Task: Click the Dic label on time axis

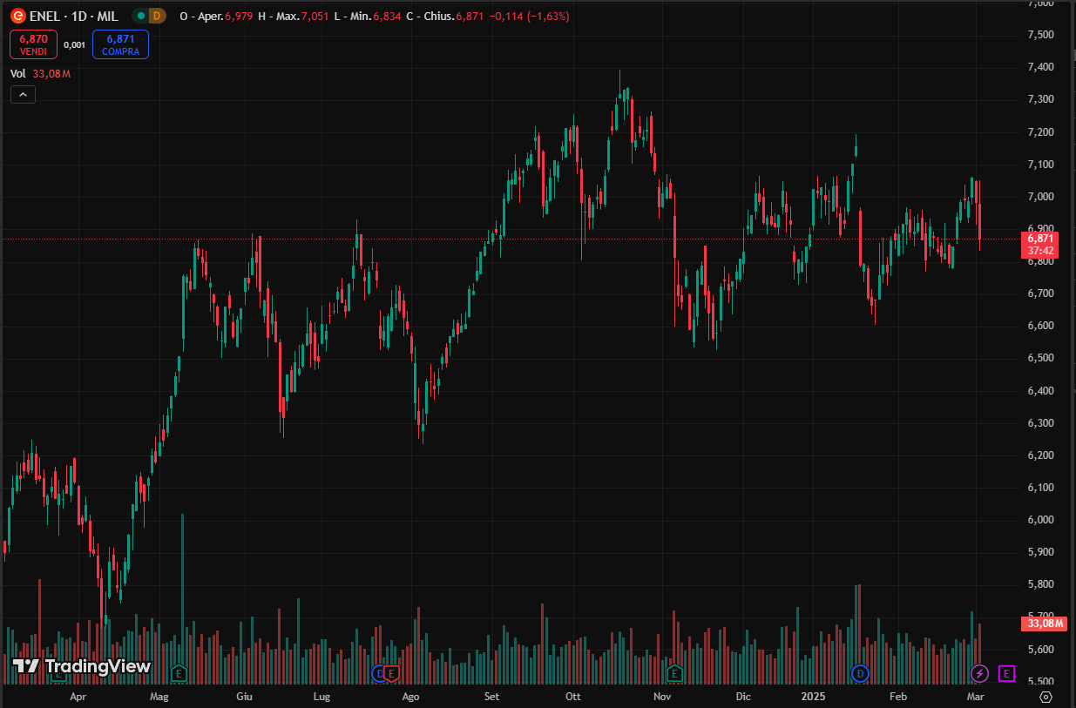Action: coord(743,697)
